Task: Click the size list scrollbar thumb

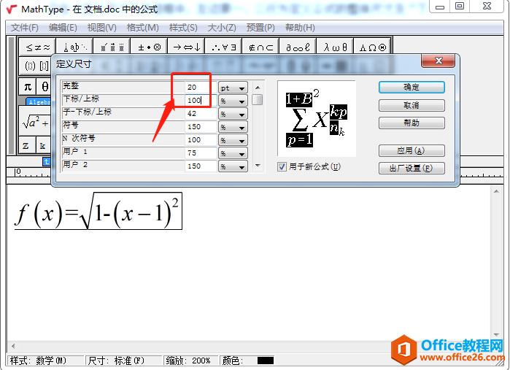Action: click(258, 99)
